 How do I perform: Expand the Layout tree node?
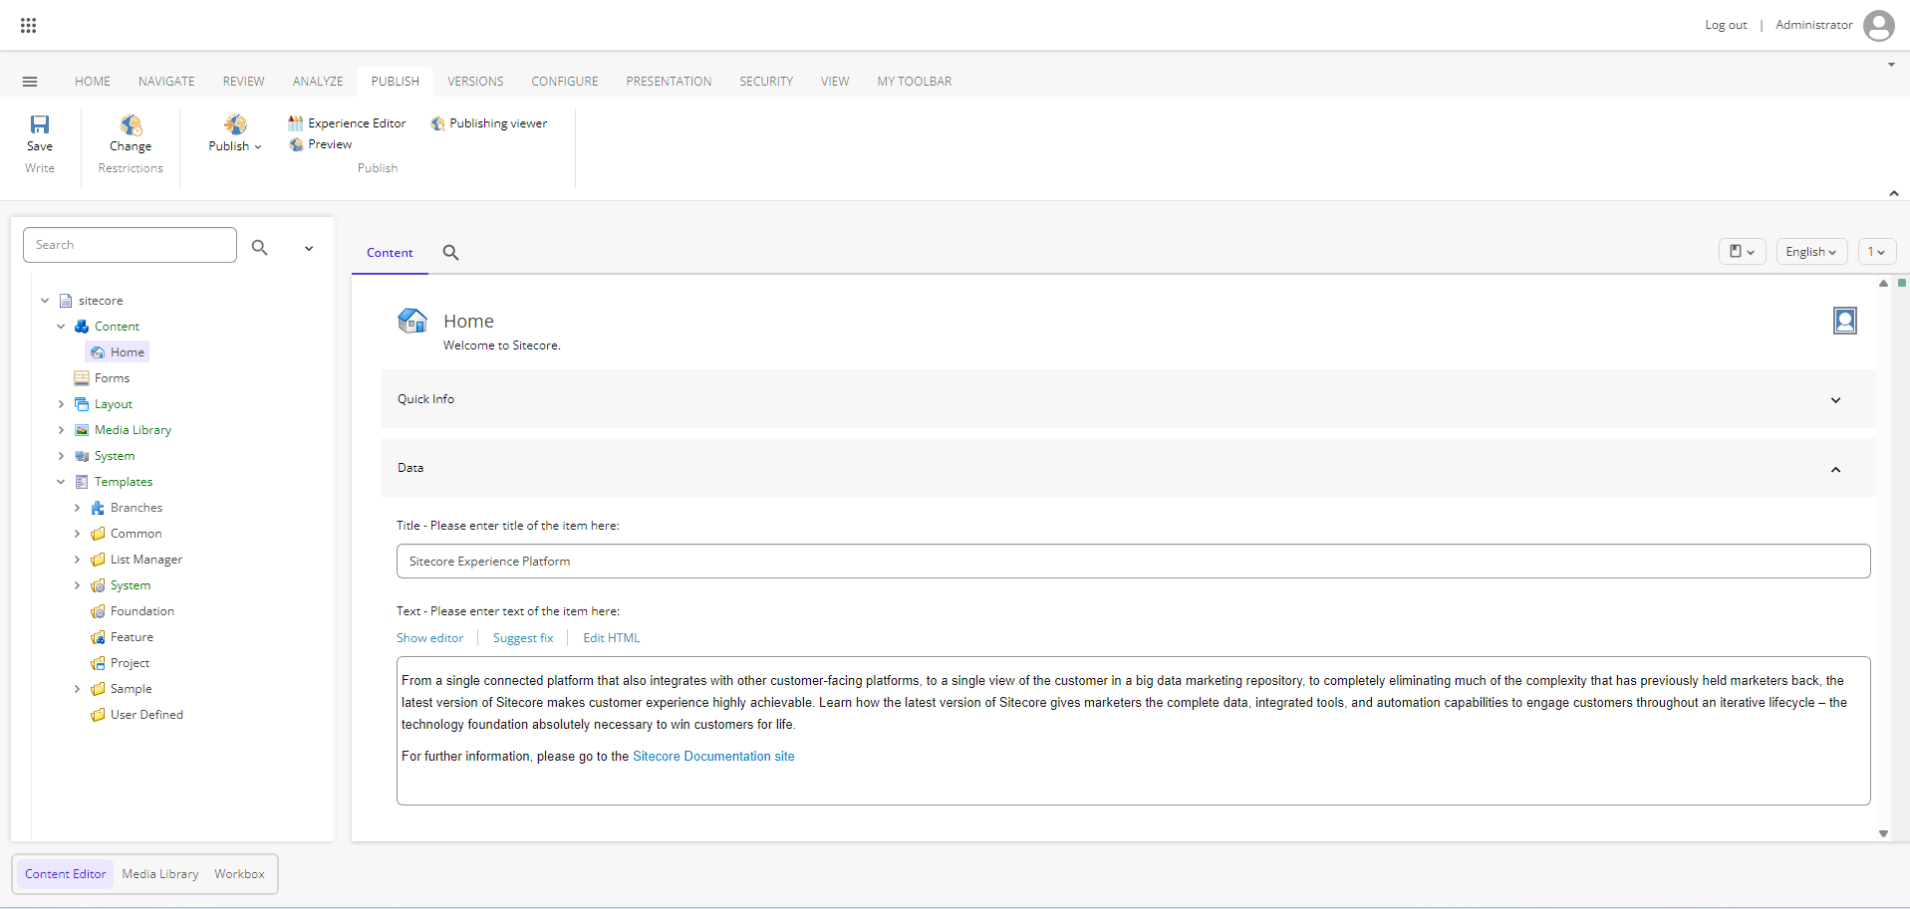point(61,404)
